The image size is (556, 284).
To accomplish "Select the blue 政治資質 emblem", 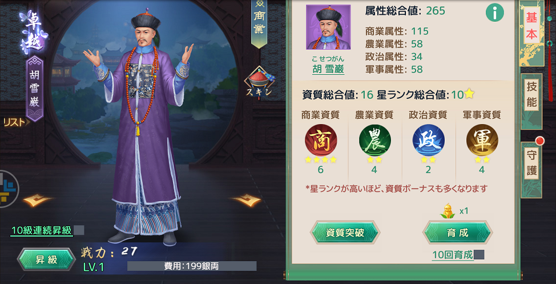I will [x=428, y=140].
